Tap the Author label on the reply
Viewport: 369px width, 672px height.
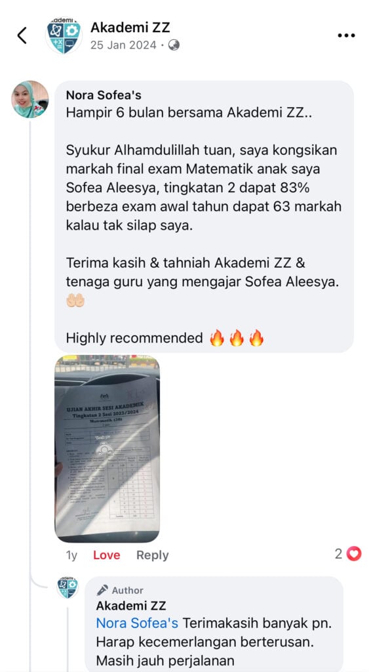point(128,590)
